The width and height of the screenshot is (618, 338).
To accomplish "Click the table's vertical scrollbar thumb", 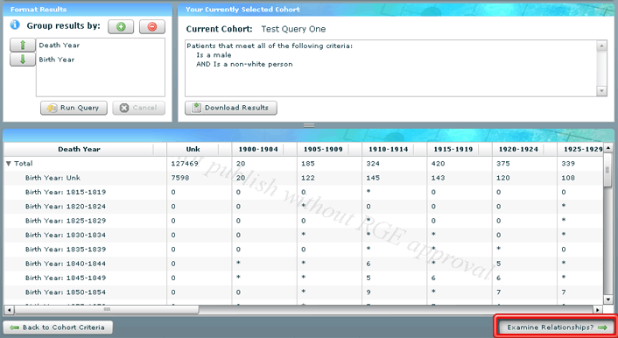I will click(x=607, y=171).
